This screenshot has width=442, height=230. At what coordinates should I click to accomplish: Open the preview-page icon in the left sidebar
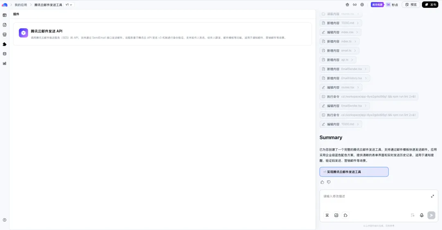point(5,15)
